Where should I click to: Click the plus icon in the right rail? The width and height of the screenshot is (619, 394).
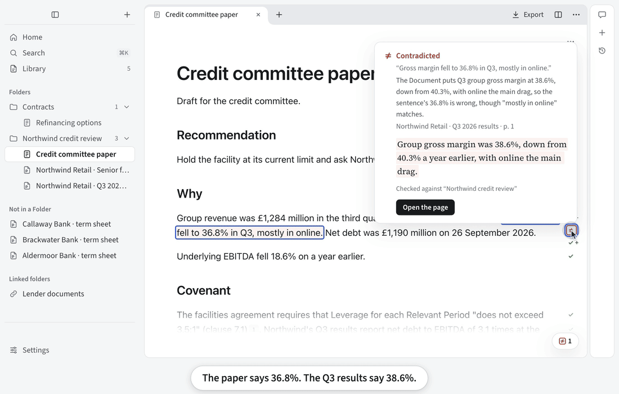(602, 33)
